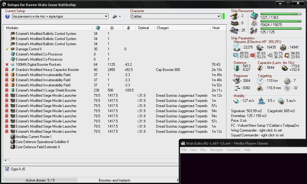Open the Current Setup name dropdown
The height and width of the screenshot is (184, 307).
106,16
